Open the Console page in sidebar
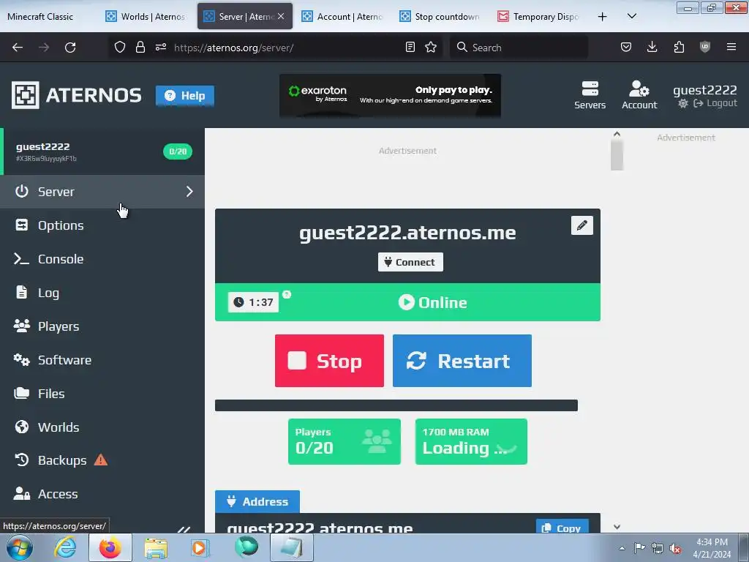Screen dimensions: 749x562 (x=102, y=259)
